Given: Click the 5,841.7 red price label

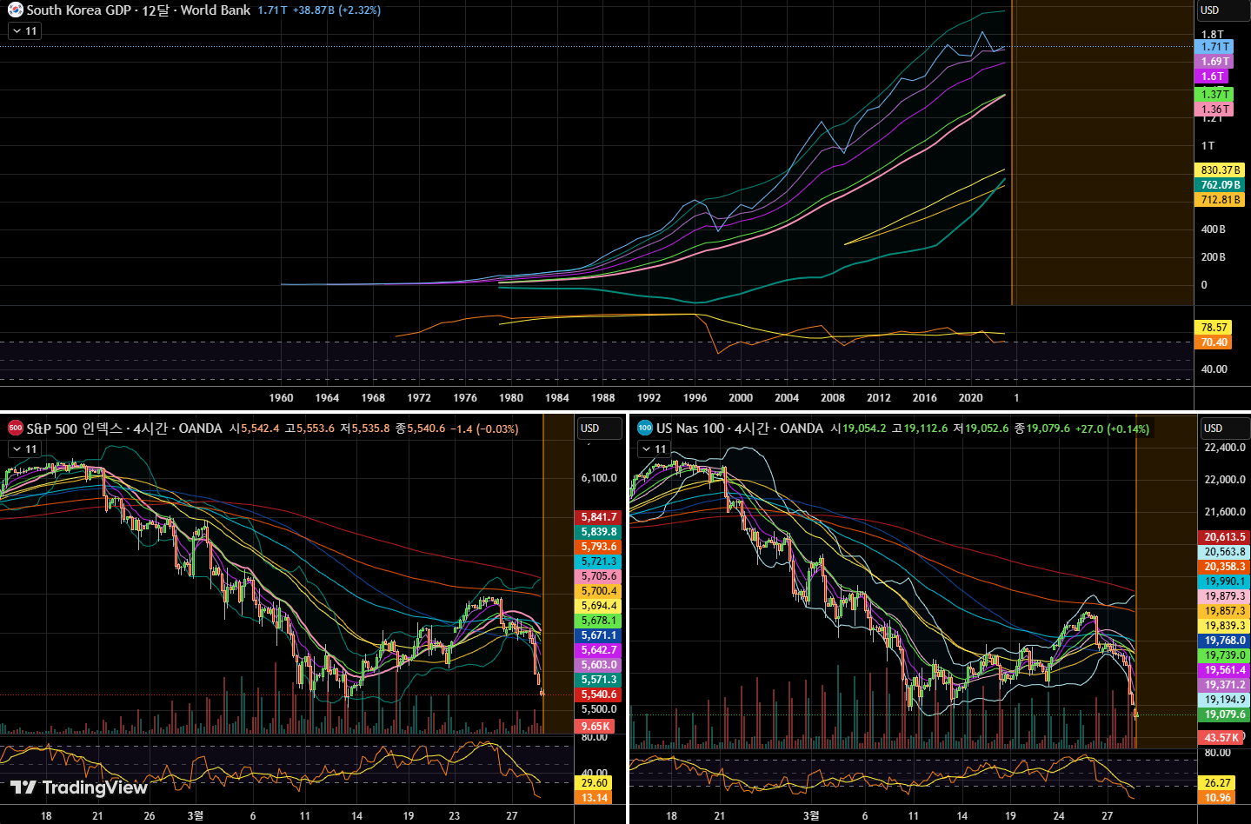Looking at the screenshot, I should point(598,517).
